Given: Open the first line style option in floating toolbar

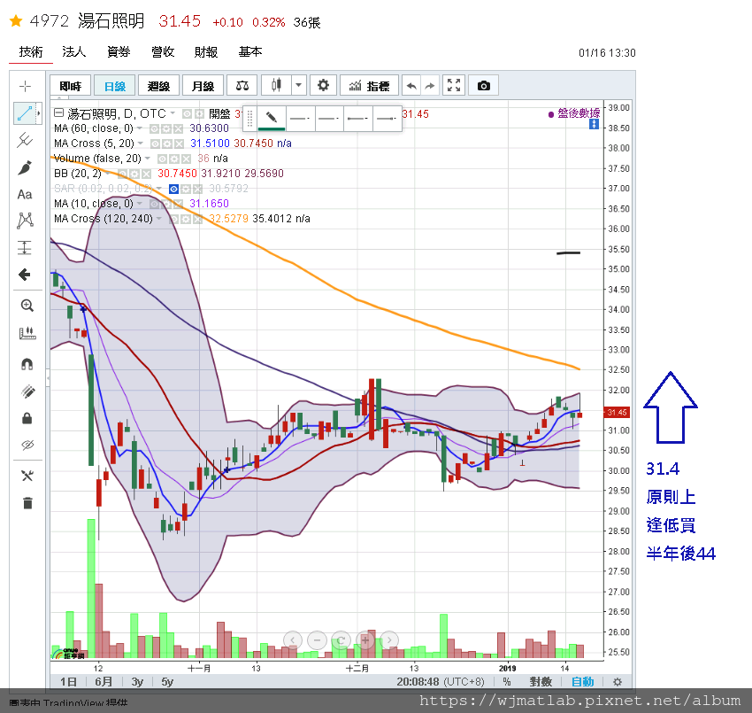Looking at the screenshot, I should click(x=301, y=118).
